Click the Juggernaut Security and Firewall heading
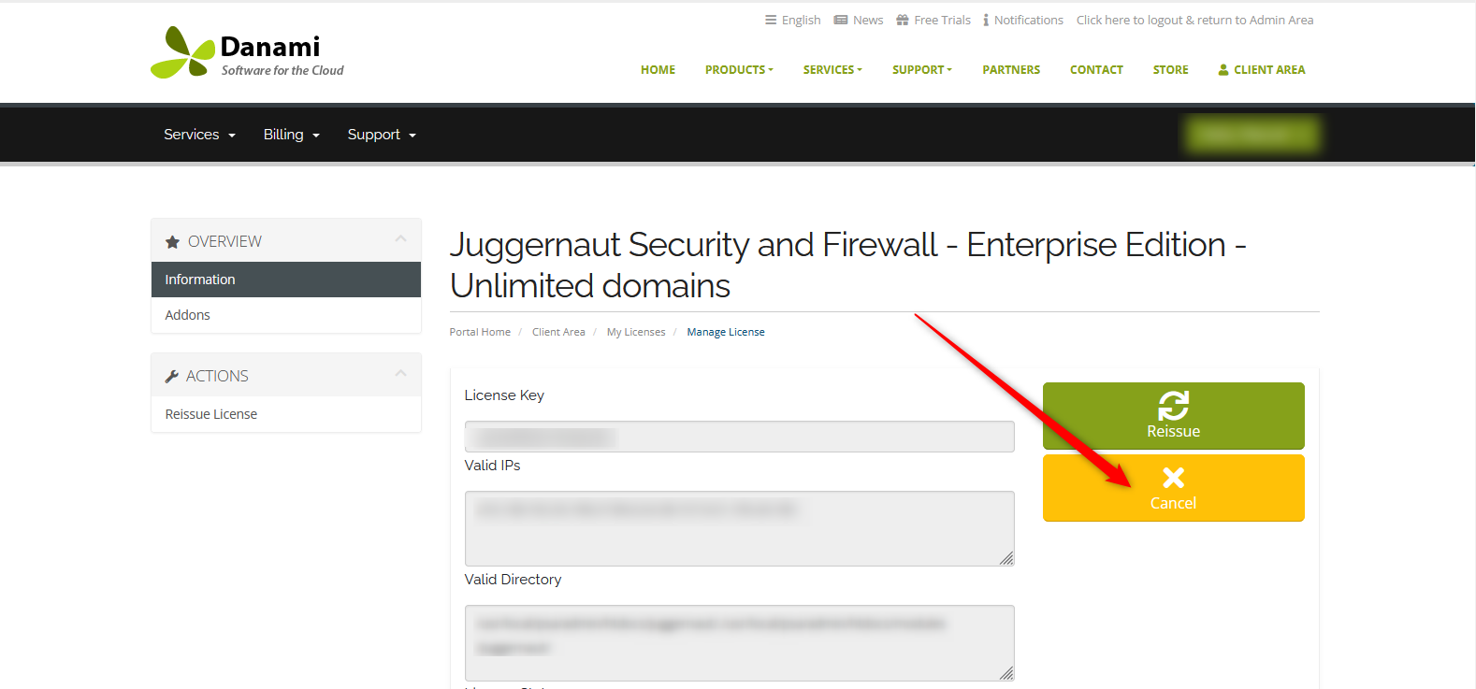Viewport: 1476px width, 689px height. [848, 265]
